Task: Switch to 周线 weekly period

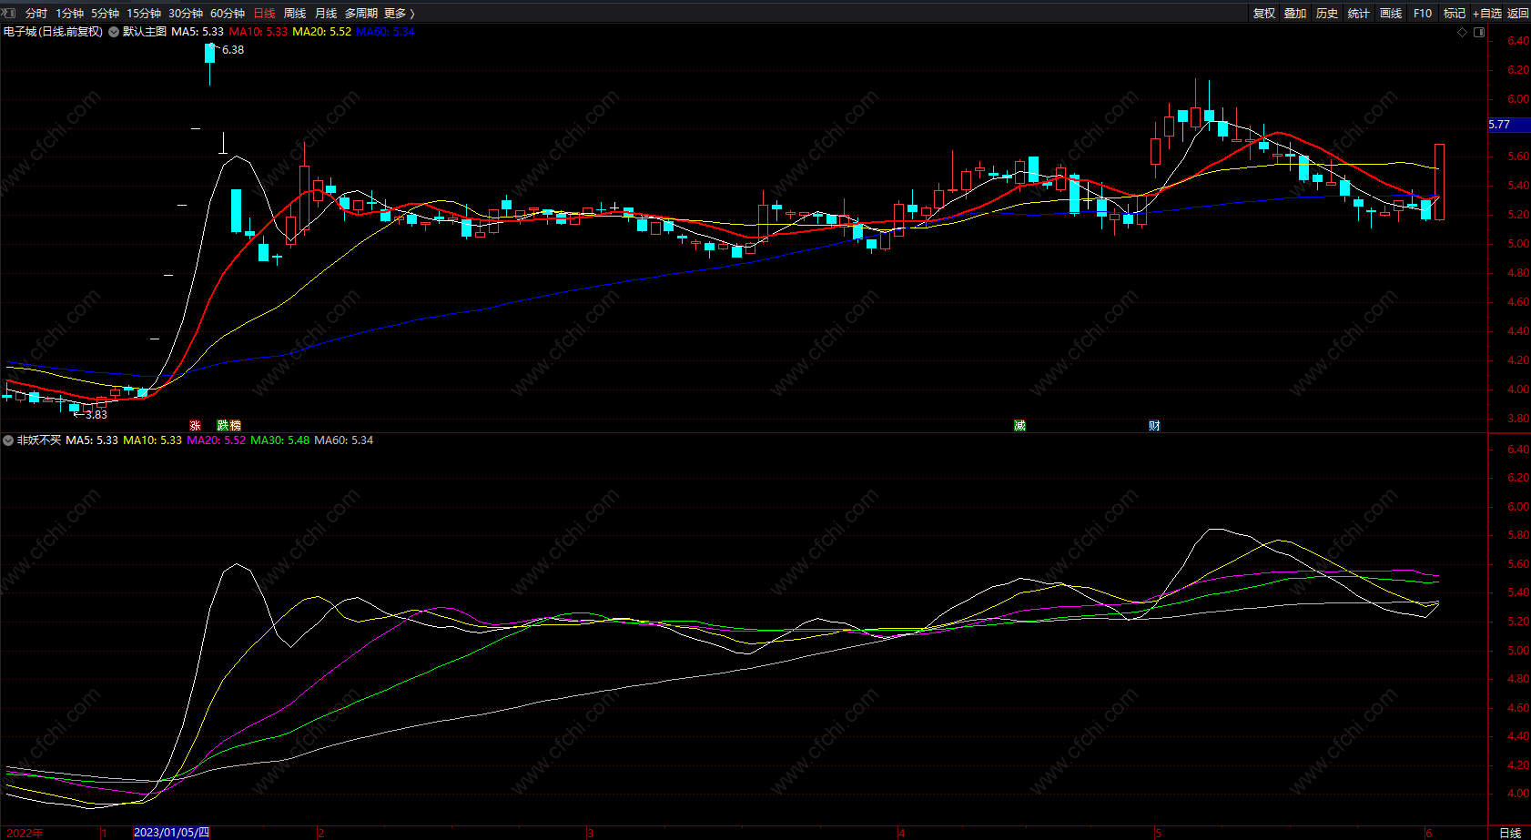Action: point(295,14)
